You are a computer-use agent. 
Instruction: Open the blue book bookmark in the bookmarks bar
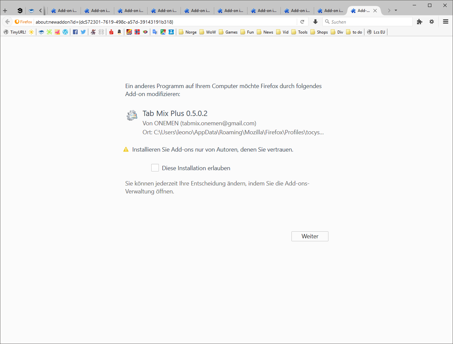pyautogui.click(x=41, y=32)
